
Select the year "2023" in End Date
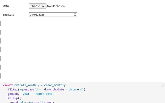coord(42,15)
